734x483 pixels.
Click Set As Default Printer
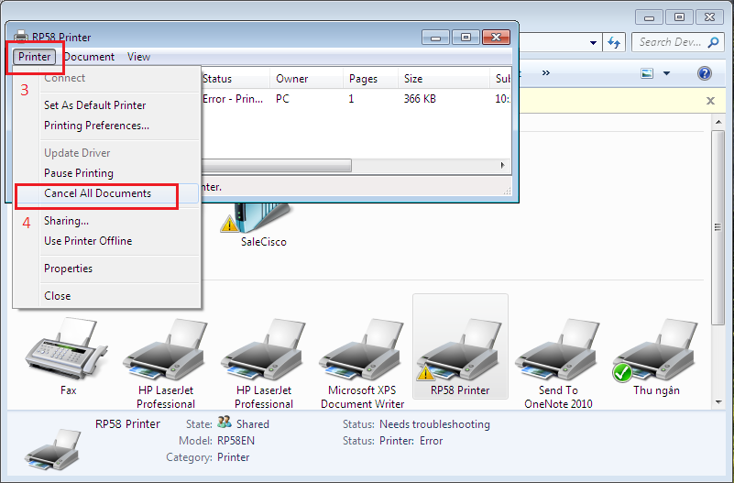94,105
